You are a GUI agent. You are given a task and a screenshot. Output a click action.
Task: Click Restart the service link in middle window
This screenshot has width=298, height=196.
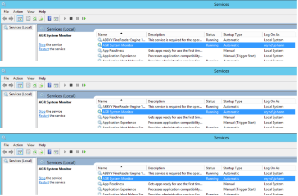click(44, 115)
